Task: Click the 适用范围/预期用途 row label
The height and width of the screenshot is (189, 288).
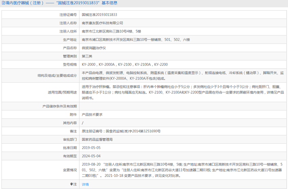Action: pyautogui.click(x=62, y=92)
